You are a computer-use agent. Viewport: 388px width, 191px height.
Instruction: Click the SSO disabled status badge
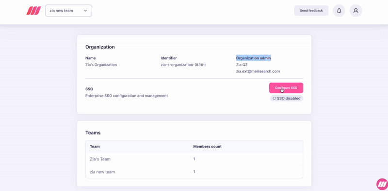click(x=287, y=98)
